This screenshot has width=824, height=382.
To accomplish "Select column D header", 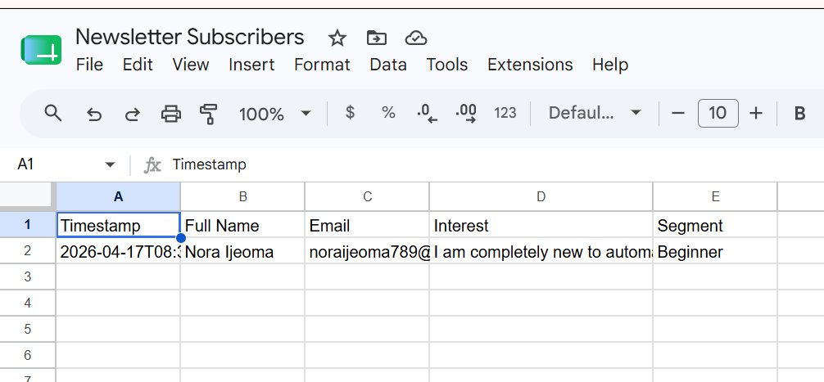I will tap(541, 197).
